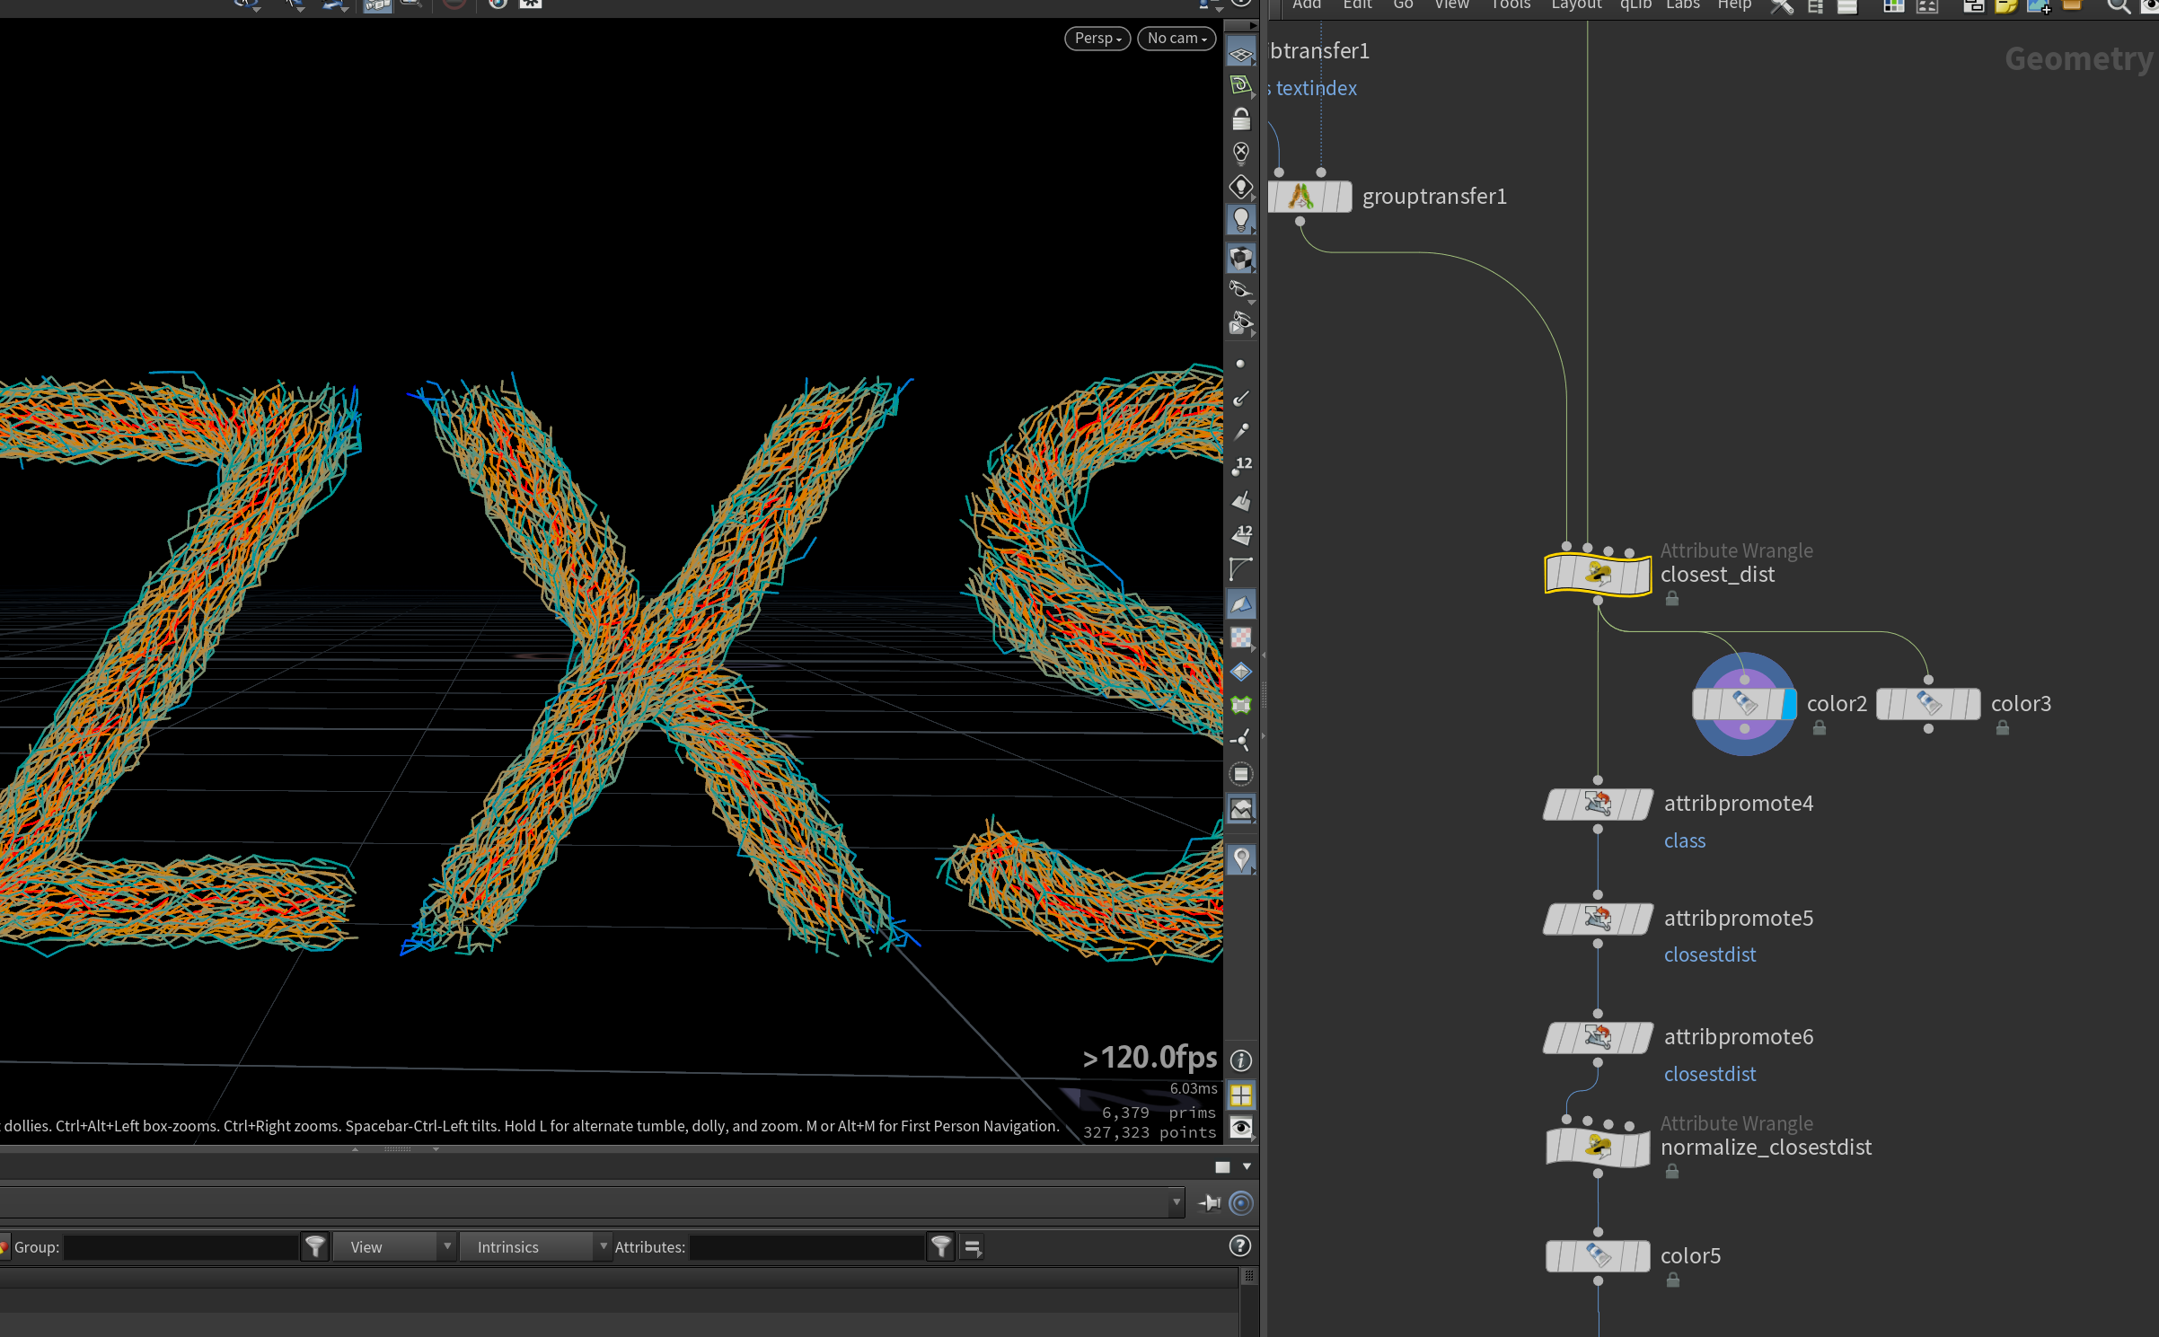Viewport: 2159px width, 1337px height.
Task: Click the Attributes filter input field
Action: click(806, 1246)
